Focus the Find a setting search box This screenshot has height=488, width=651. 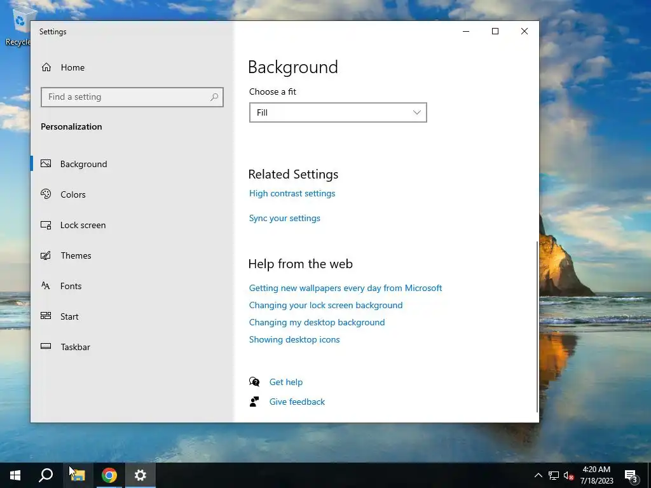pos(132,97)
